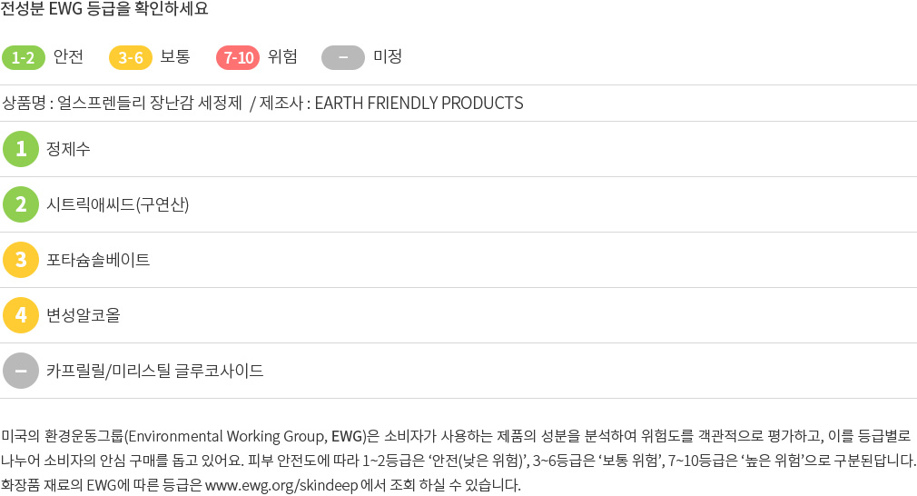Viewport: 917px width, 496px height.
Task: Click the gray undetermined grade badge in legend
Action: click(x=343, y=57)
